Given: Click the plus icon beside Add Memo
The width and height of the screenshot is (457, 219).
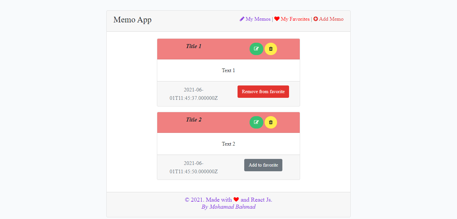Looking at the screenshot, I should pos(316,19).
